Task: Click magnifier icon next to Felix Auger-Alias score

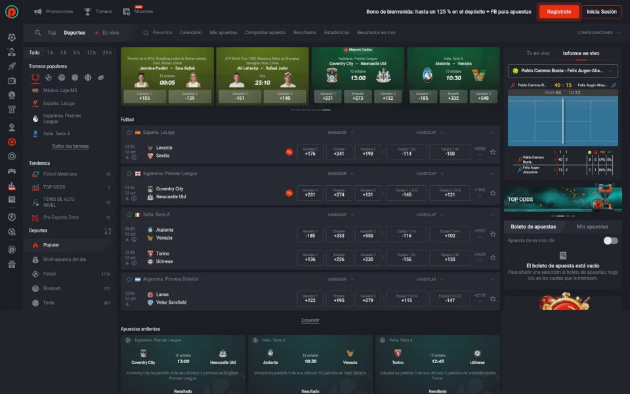Action: click(614, 85)
